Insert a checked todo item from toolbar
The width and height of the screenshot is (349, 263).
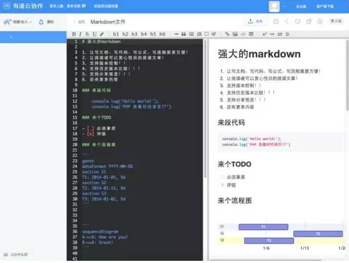[x=213, y=34]
